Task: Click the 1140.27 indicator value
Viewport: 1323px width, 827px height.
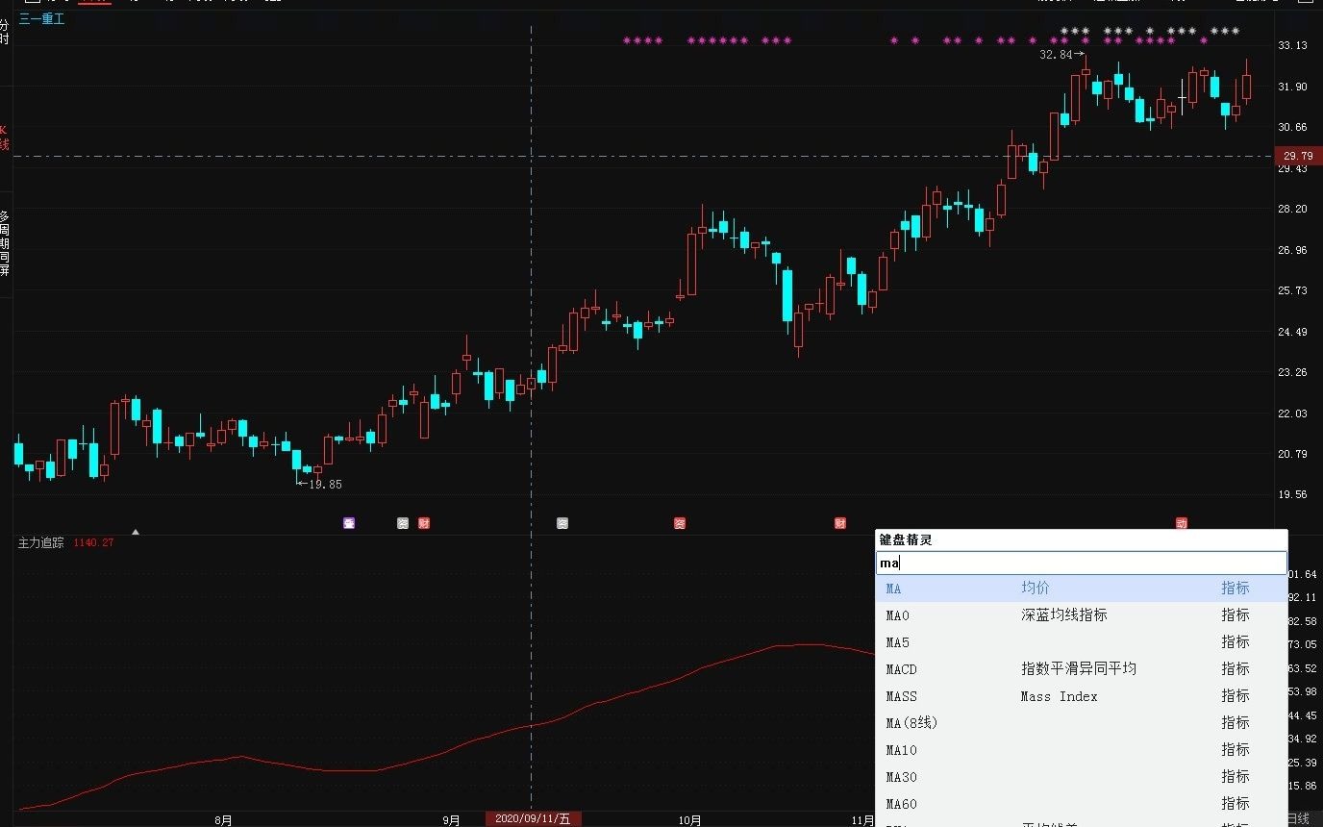Action: (x=93, y=542)
